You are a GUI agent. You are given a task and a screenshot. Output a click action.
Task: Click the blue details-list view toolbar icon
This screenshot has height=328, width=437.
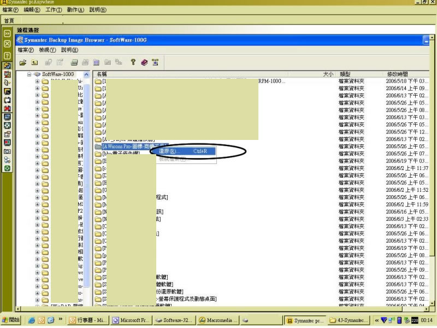tap(96, 62)
